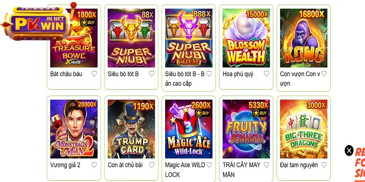Toggle heart for Vương giả 2
Viewport: 365px width, 182px height.
[x=94, y=165]
